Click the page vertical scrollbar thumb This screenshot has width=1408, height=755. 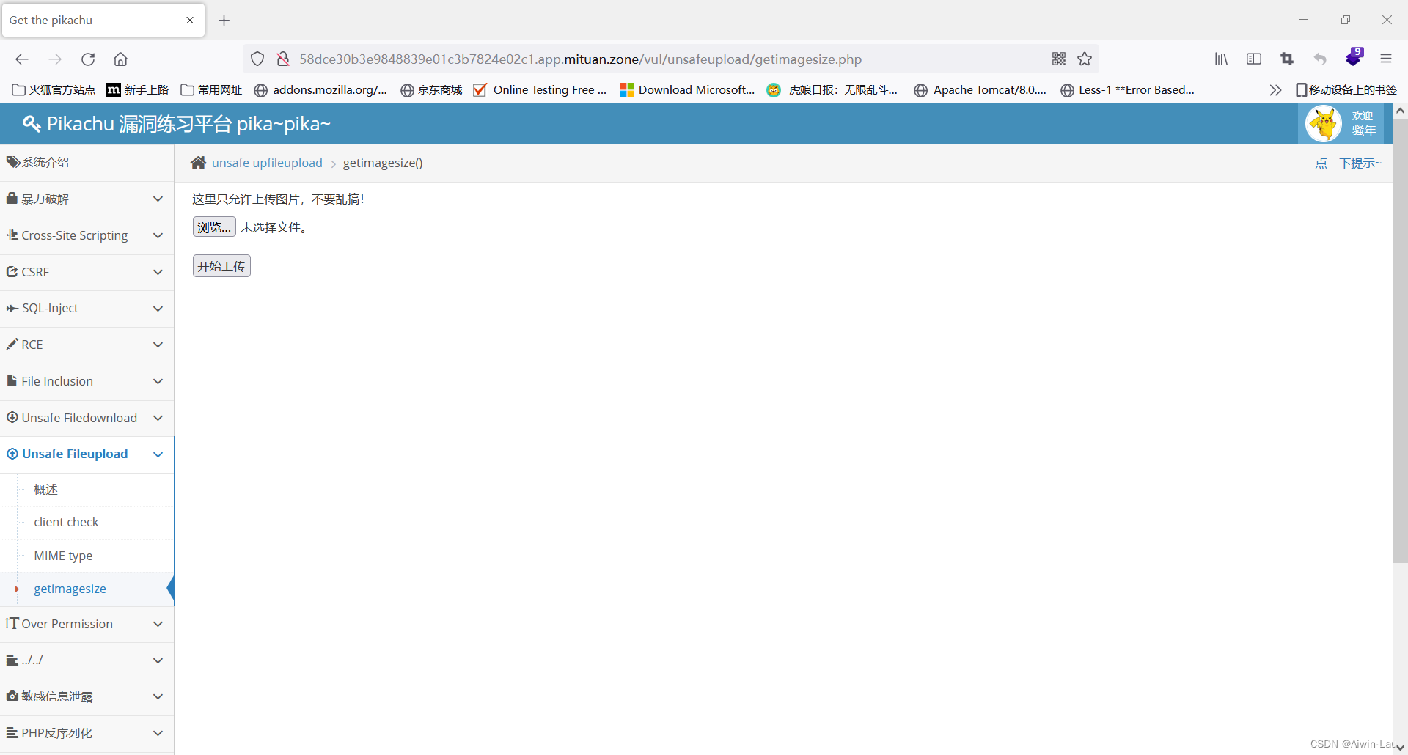click(1400, 341)
